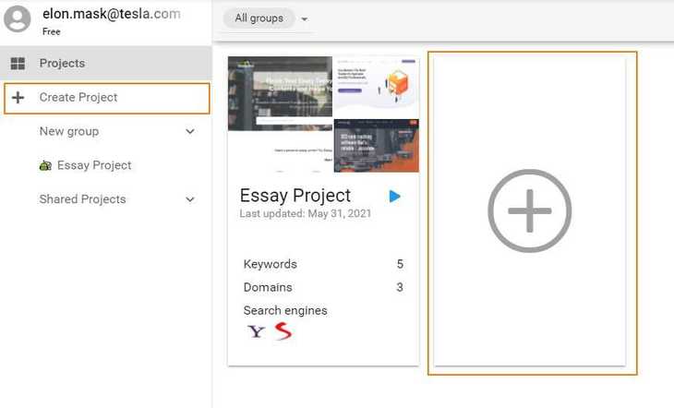Click the plus icon beside Create Project
Viewport: 674px width, 408px height.
point(18,98)
